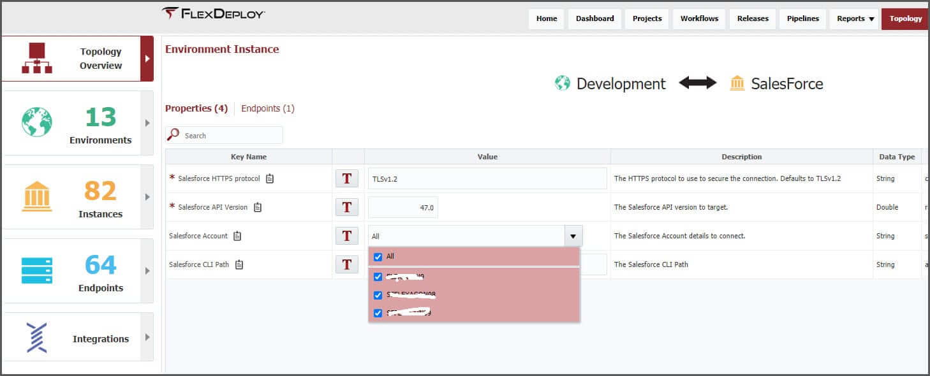Click the clipboard icon beside Salesforce API Version
930x376 pixels.
pos(258,207)
